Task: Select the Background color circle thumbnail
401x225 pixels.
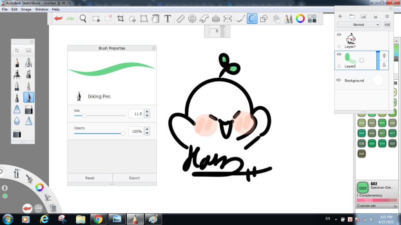Action: tap(378, 80)
